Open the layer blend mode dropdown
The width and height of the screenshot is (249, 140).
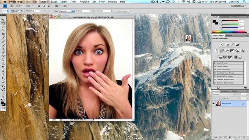click(x=223, y=94)
